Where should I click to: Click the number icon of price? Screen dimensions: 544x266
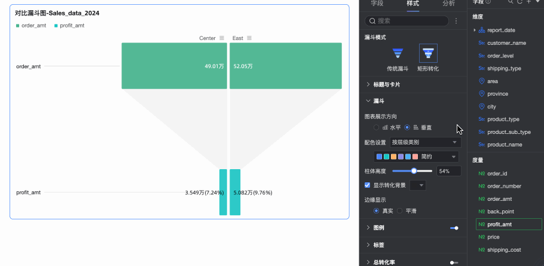pyautogui.click(x=482, y=237)
